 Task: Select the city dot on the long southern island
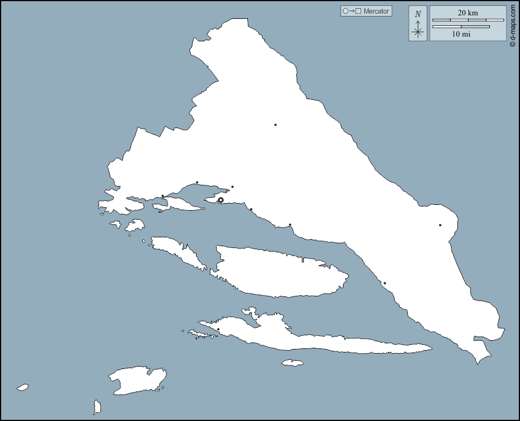click(218, 329)
